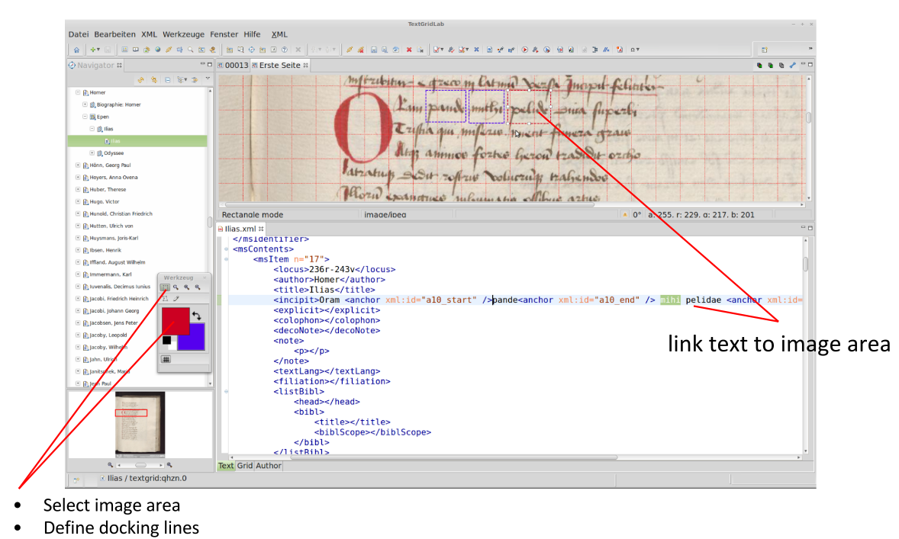Click the thumbnail zoom slider handle
This screenshot has width=899, height=539.
(x=140, y=465)
